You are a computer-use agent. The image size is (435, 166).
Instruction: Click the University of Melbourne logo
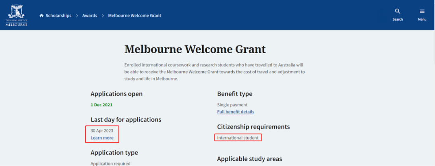(17, 15)
